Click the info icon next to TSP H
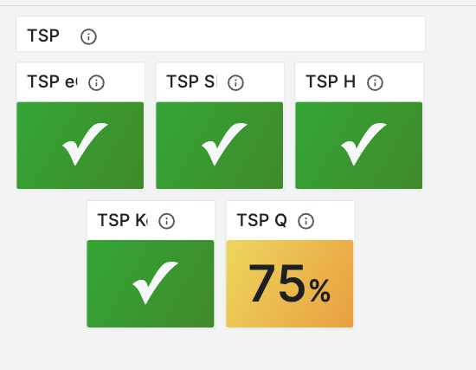 point(375,82)
